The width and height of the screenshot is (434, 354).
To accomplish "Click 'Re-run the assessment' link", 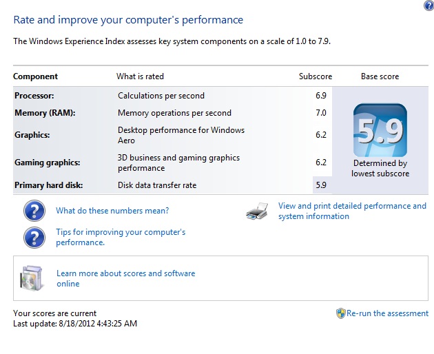I will (387, 313).
